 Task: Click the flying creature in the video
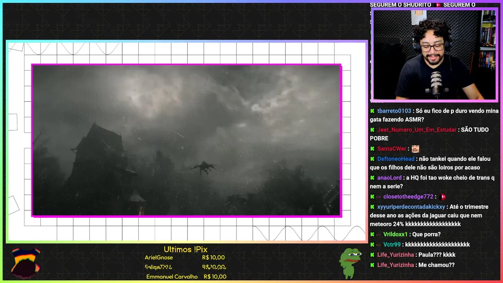[x=204, y=167]
